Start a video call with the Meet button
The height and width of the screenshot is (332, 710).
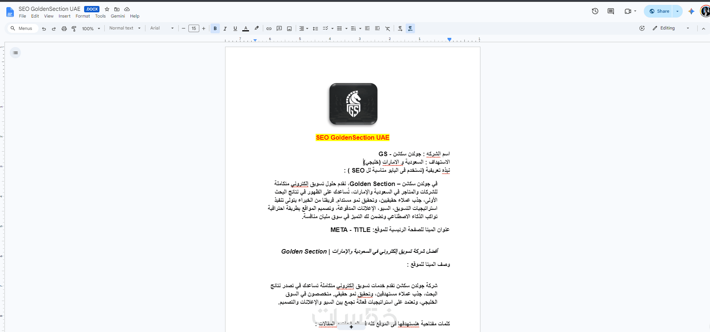pyautogui.click(x=630, y=11)
